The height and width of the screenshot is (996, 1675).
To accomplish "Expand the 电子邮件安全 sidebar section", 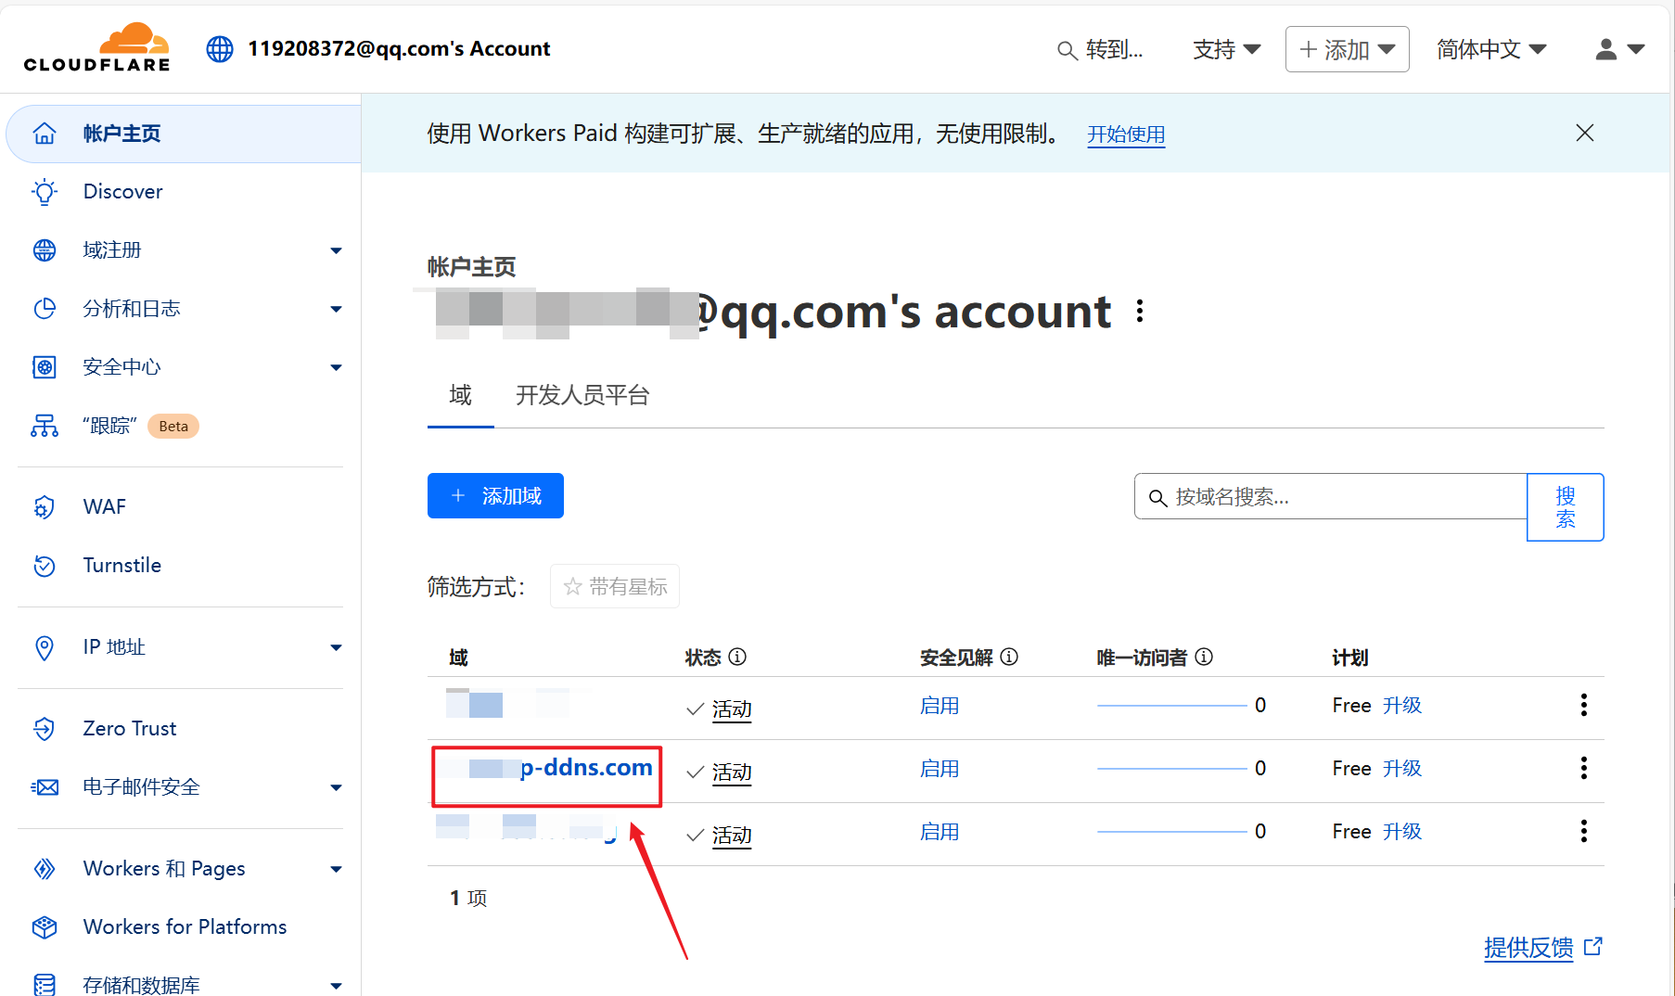I will pyautogui.click(x=336, y=787).
